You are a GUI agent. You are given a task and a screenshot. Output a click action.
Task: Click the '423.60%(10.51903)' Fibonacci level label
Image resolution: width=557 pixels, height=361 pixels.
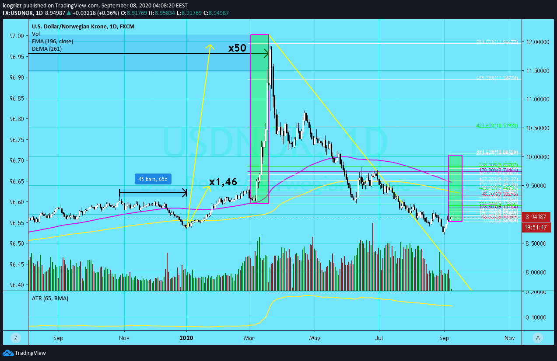tap(497, 126)
